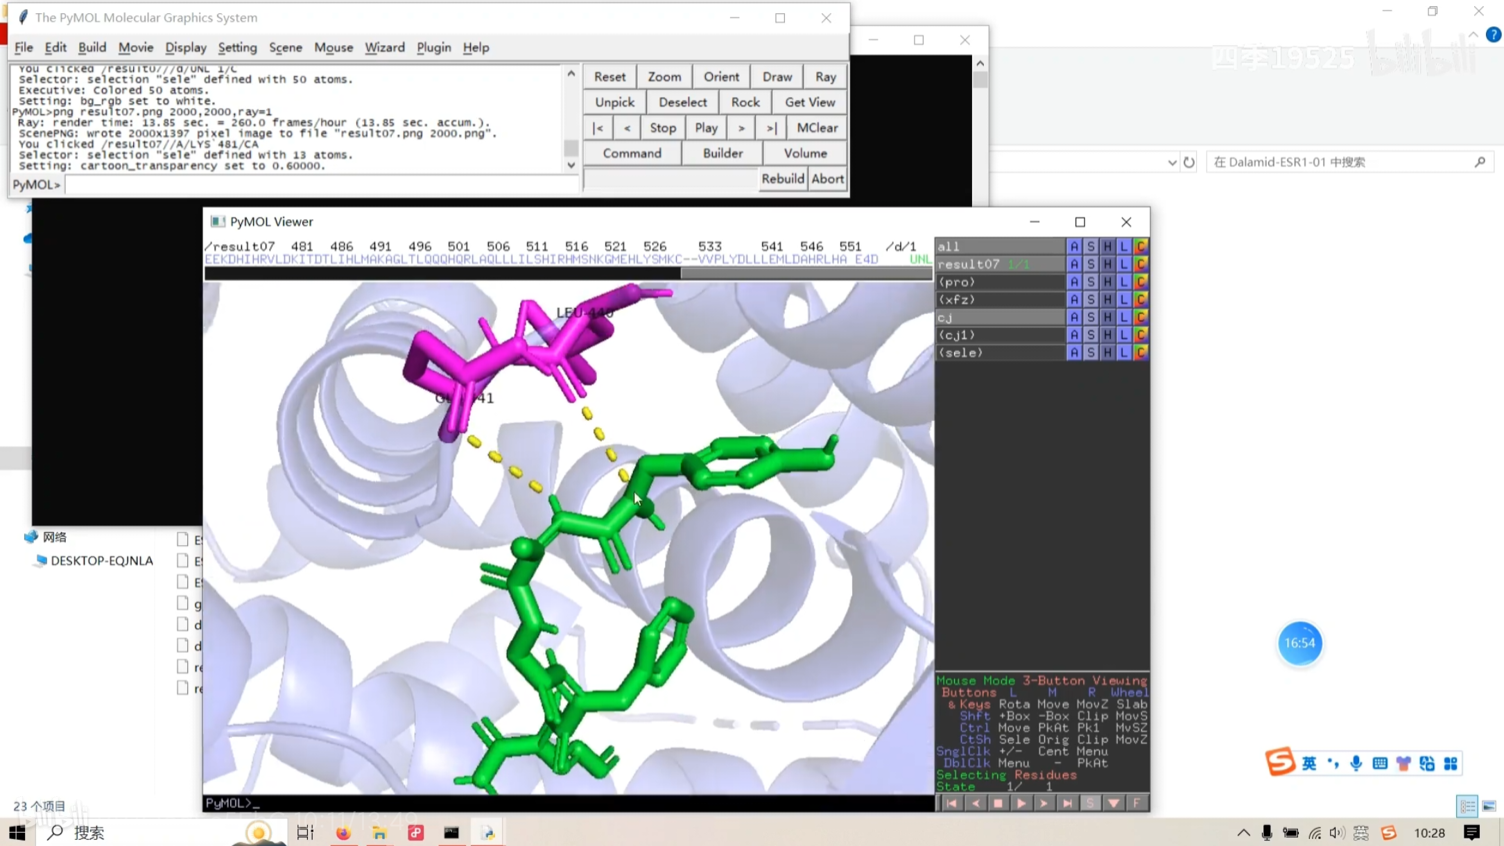Toggle the (cj1) selection entry
1504x846 pixels.
coord(999,335)
